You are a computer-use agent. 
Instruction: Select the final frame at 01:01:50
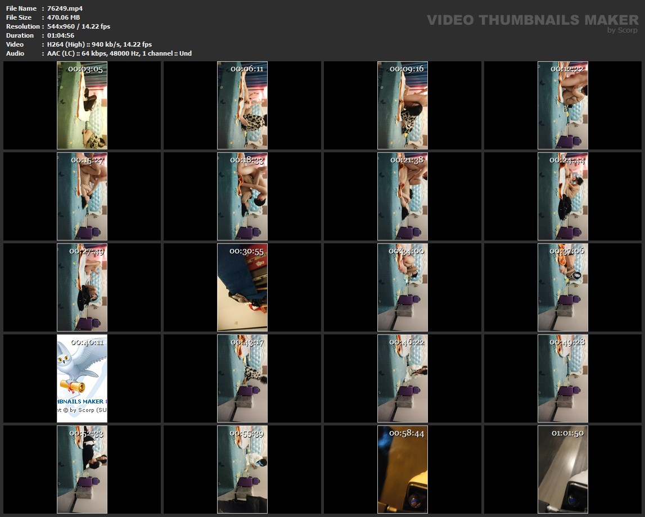[x=563, y=470]
